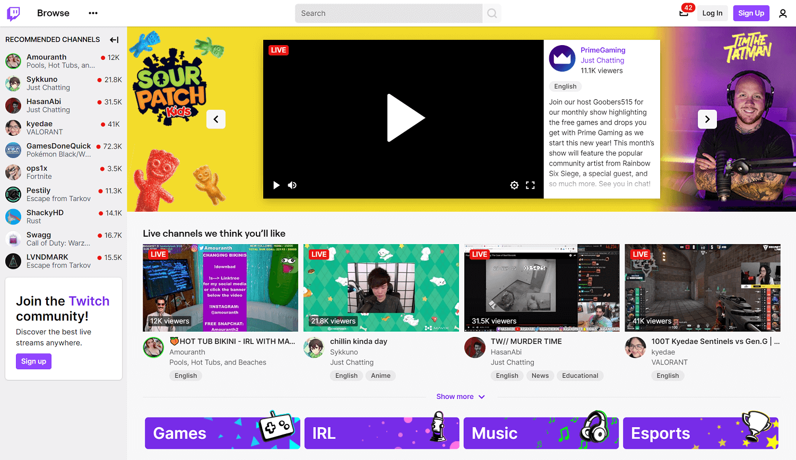Viewport: 796px width, 460px height.
Task: Click the Educational tag
Action: (580, 376)
